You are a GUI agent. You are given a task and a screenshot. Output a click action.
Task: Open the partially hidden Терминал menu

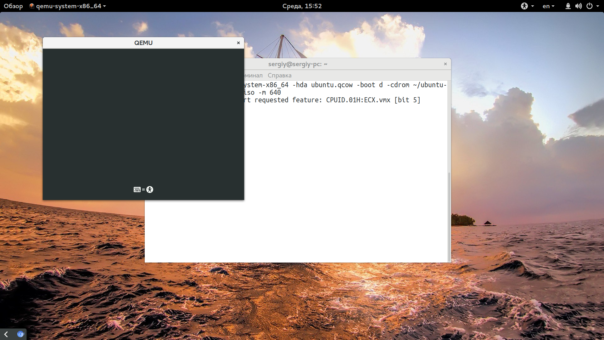[x=253, y=75]
